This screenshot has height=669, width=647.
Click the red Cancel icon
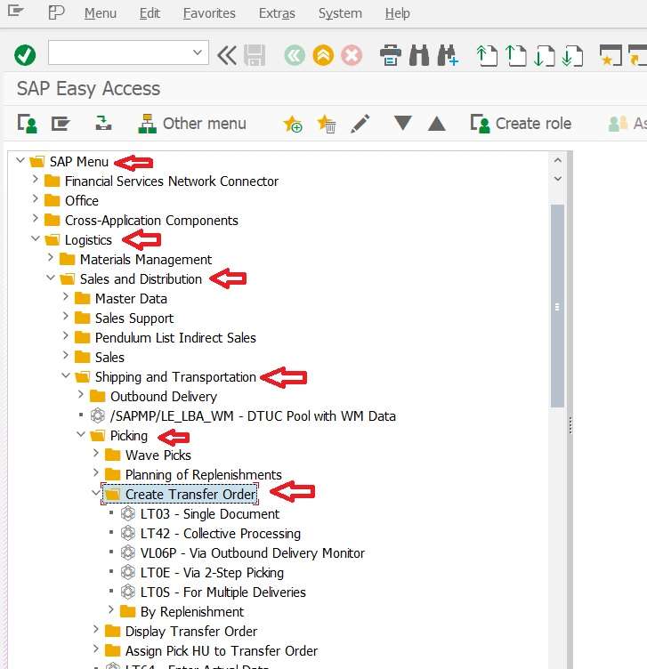pos(352,55)
